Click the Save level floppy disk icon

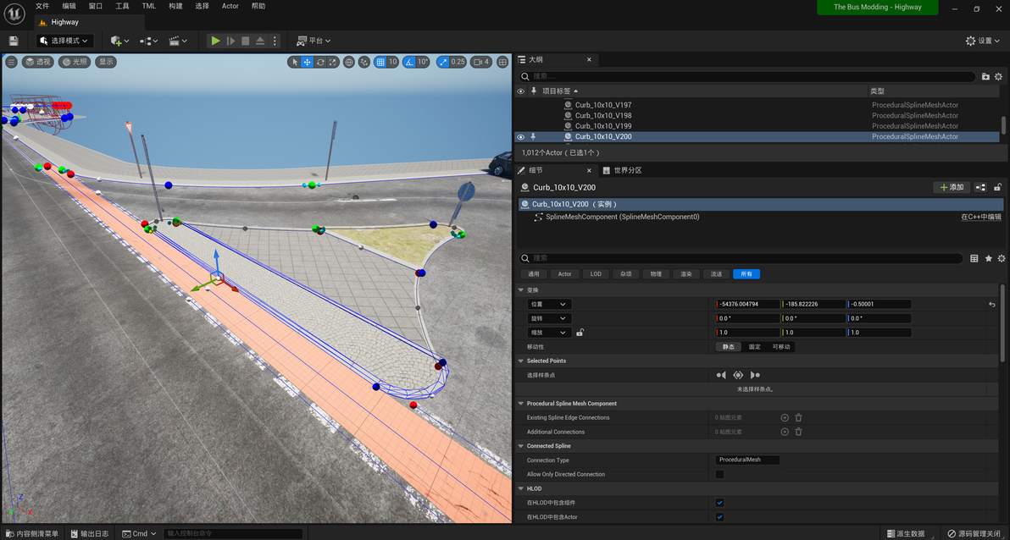point(14,41)
